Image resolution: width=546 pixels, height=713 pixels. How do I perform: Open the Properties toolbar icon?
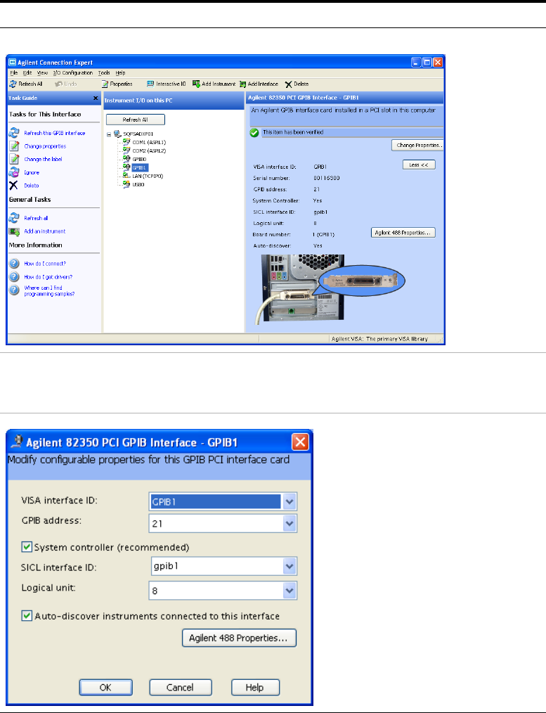click(x=105, y=84)
